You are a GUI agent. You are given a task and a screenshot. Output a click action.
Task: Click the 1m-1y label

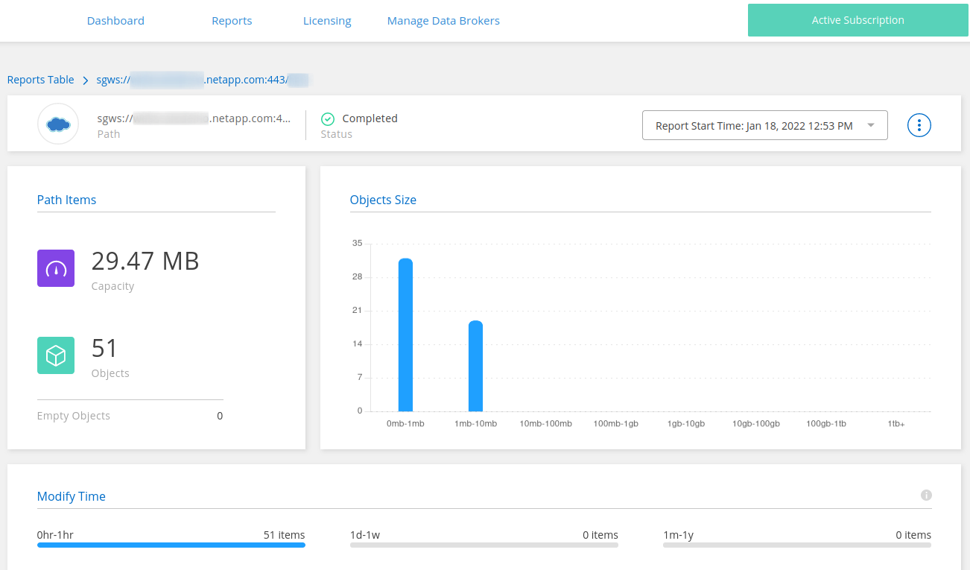click(679, 535)
